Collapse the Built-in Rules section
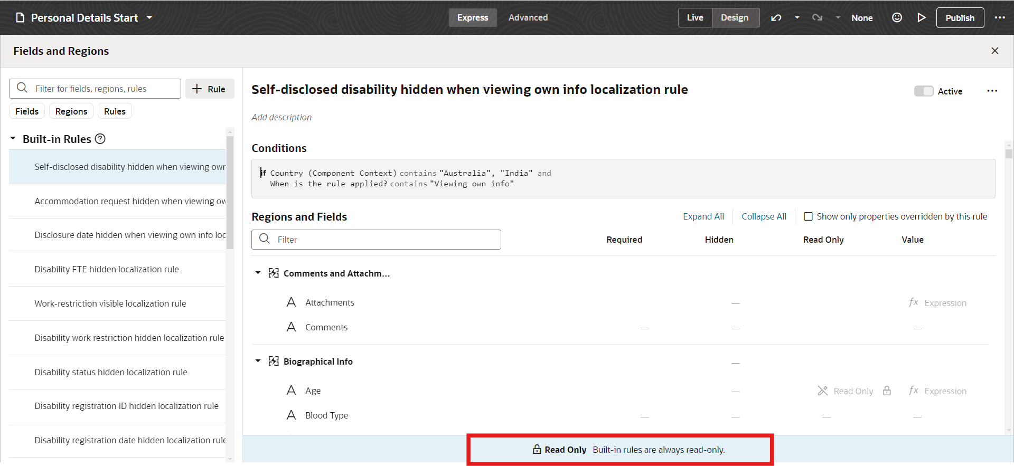This screenshot has width=1014, height=466. [x=13, y=139]
